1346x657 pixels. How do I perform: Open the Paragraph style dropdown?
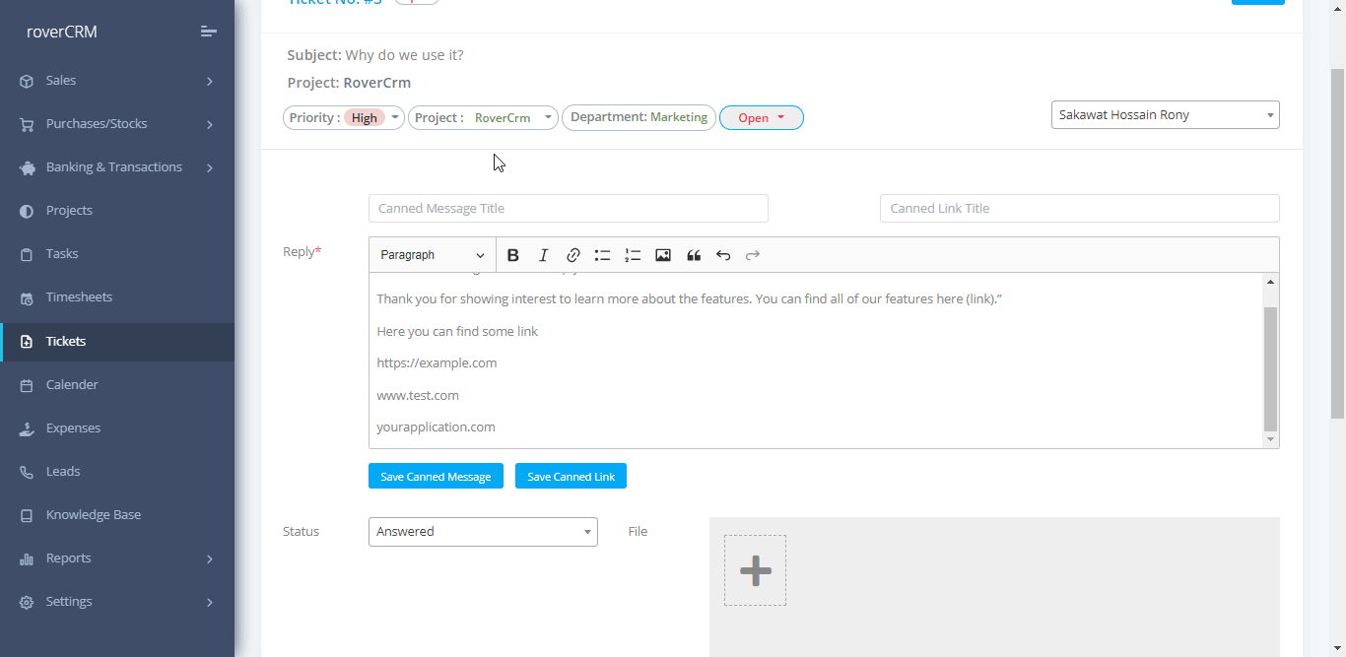(x=432, y=255)
